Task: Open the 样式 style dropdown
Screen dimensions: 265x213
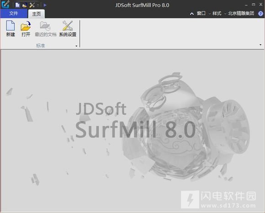Action: tap(218, 13)
